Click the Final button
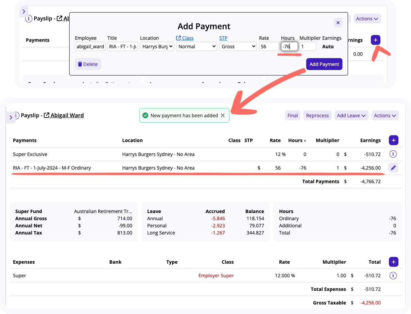The height and width of the screenshot is (314, 411). point(292,116)
